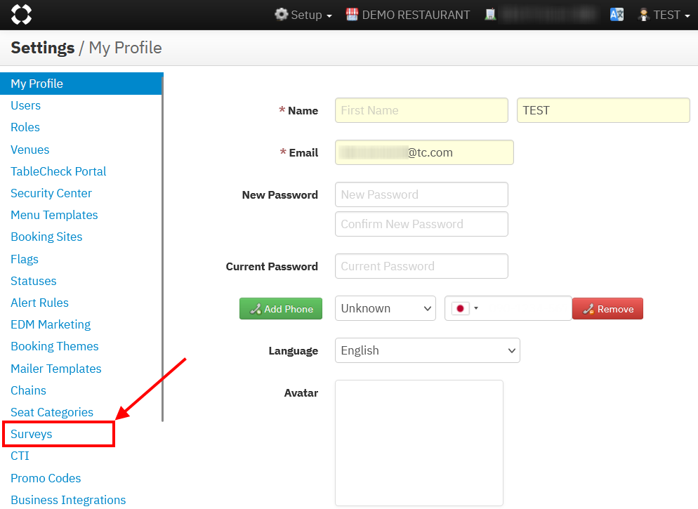The image size is (698, 509).
Task: Go to Booking Sites settings
Action: 46,237
